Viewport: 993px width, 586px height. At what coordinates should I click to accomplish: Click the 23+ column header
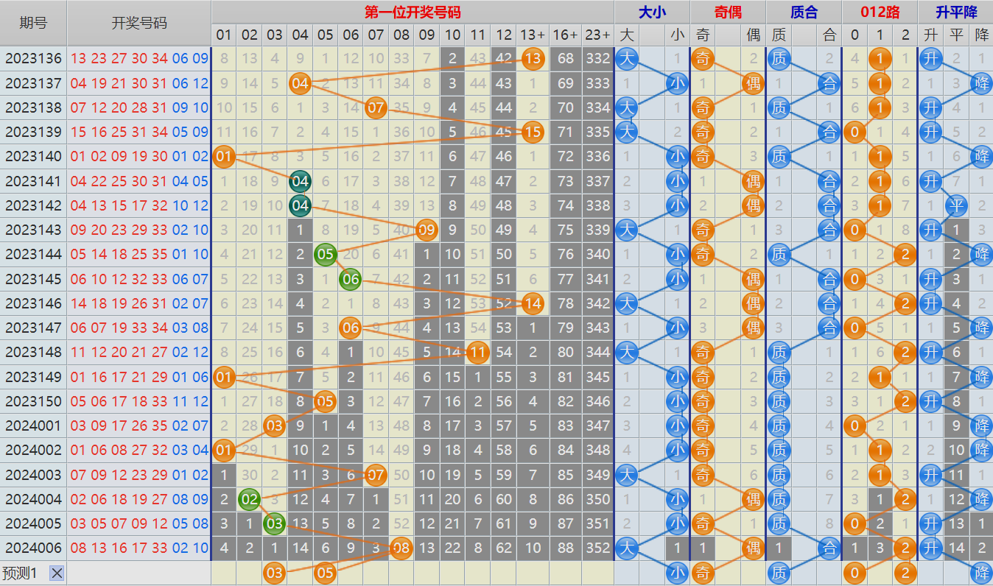[x=597, y=35]
